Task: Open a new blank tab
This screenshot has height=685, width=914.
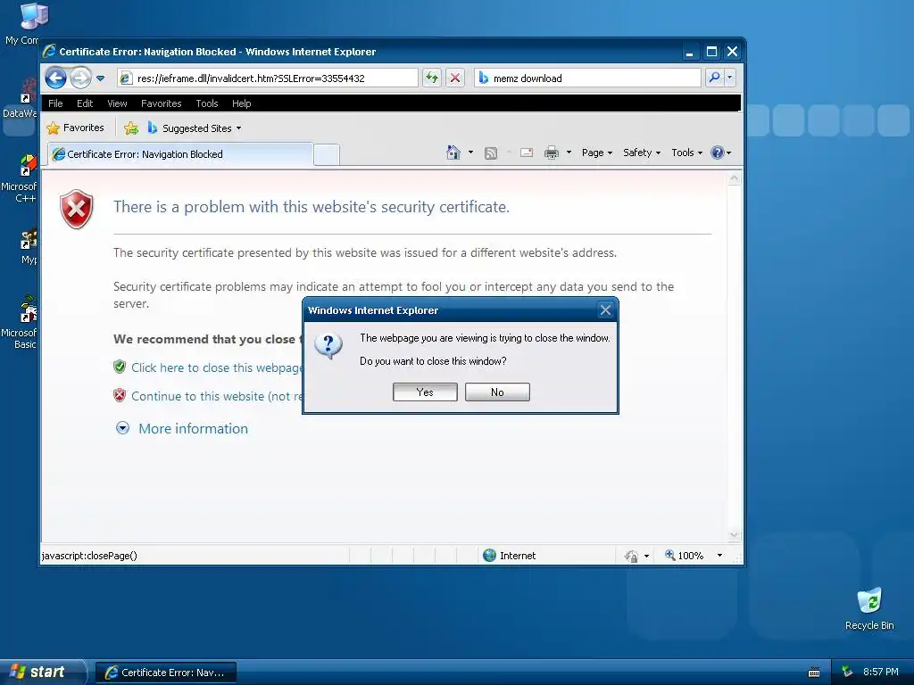Action: click(x=327, y=155)
